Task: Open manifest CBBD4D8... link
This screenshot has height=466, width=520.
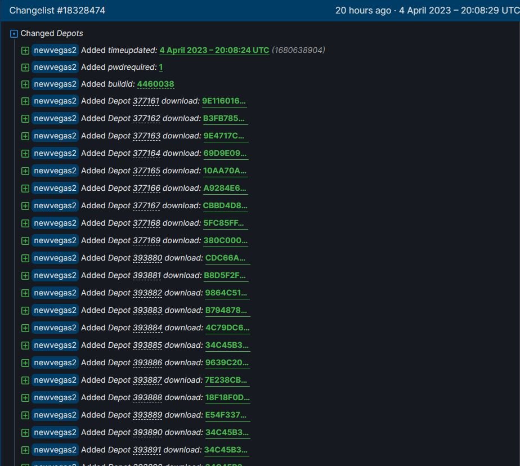Action: point(225,206)
